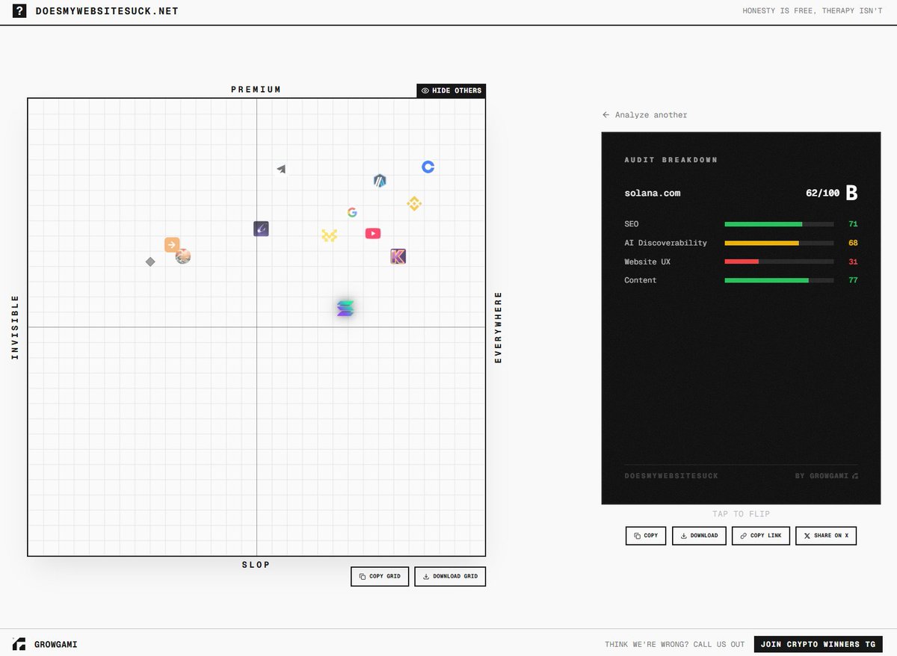Viewport: 897px width, 656px height.
Task: Select the gray diamond logo
Action: [x=150, y=262]
